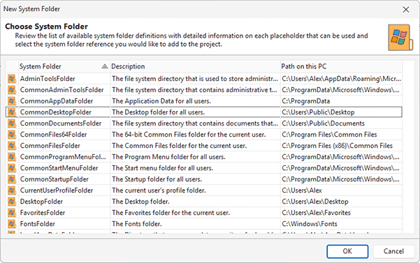Click the C:\Program Files (x86)\Common Files path
Screen dimensions: 420x263
[341, 146]
